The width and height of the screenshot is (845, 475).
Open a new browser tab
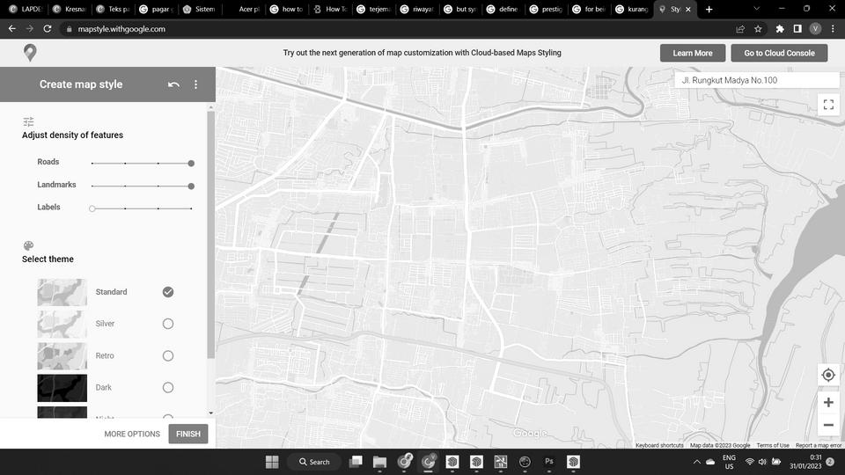click(x=709, y=9)
